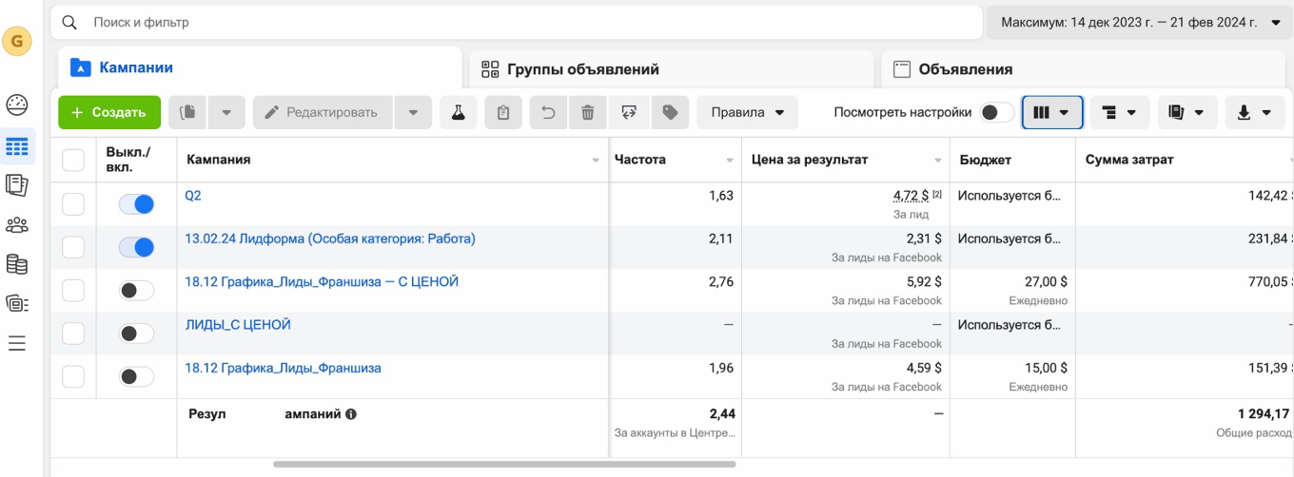Check the box for 18.12 Графика_Лиды_Франшиза row
The image size is (1294, 477).
coord(73,377)
